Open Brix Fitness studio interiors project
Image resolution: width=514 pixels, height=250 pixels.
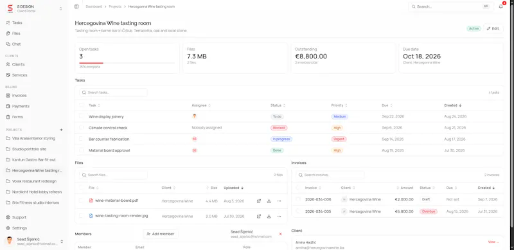35,202
